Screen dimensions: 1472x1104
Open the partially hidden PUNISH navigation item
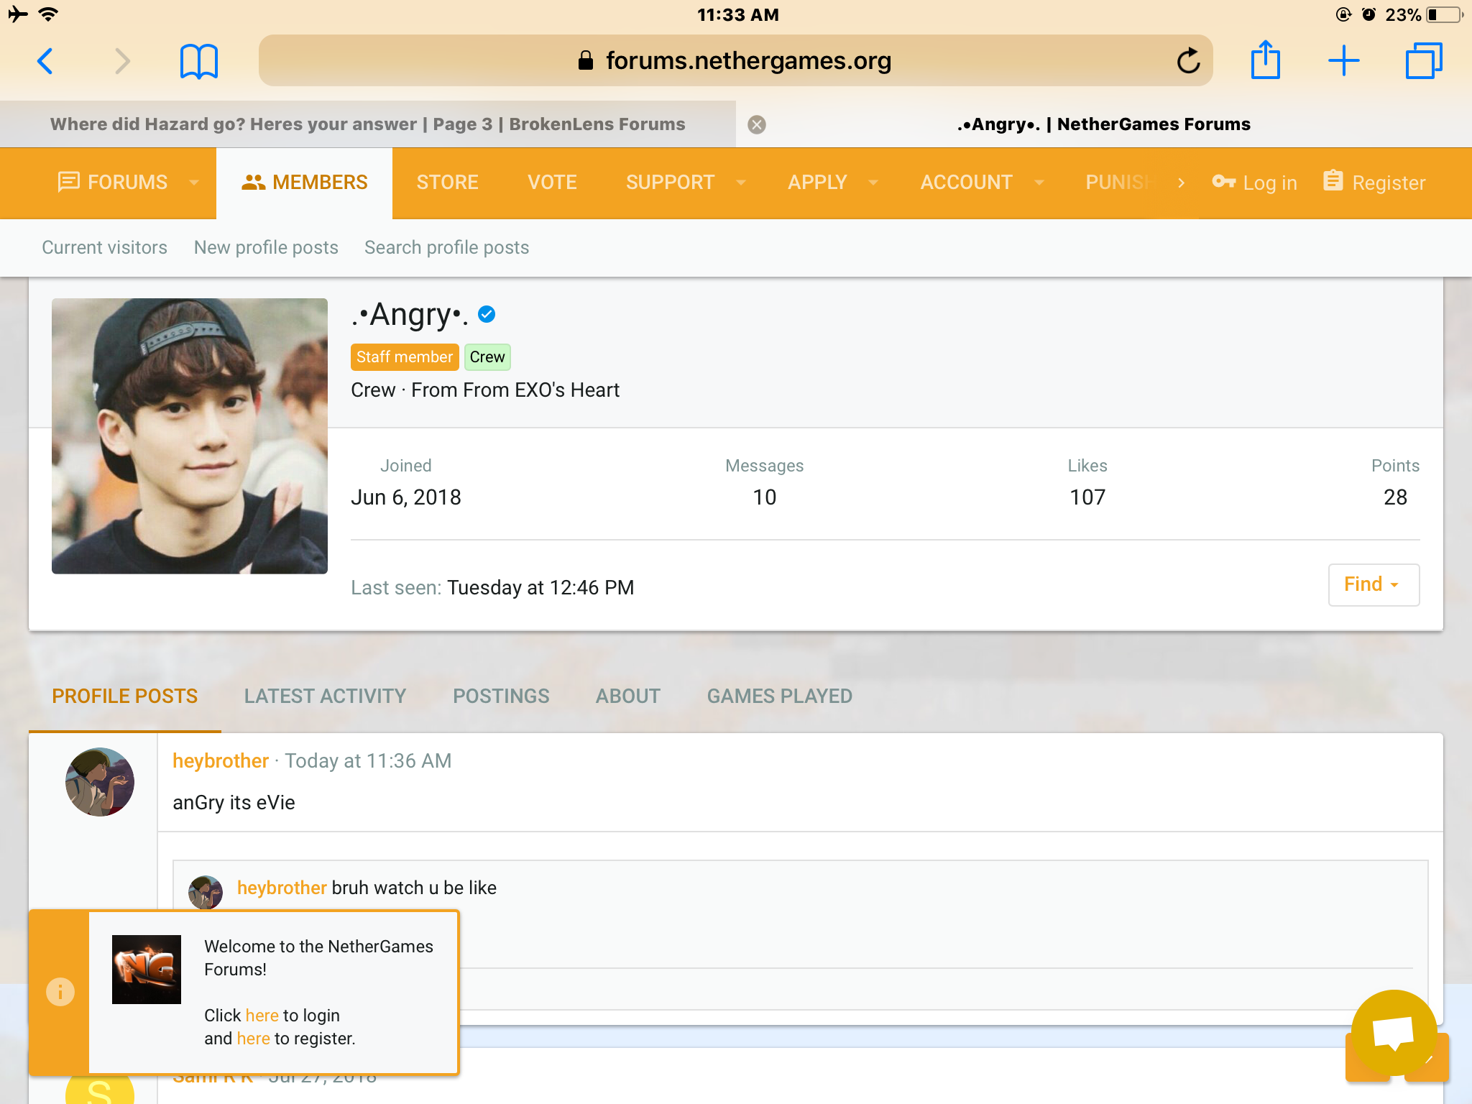pos(1120,183)
